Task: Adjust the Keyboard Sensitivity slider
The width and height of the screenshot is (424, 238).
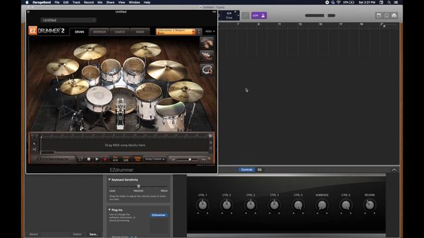Action: [x=138, y=186]
